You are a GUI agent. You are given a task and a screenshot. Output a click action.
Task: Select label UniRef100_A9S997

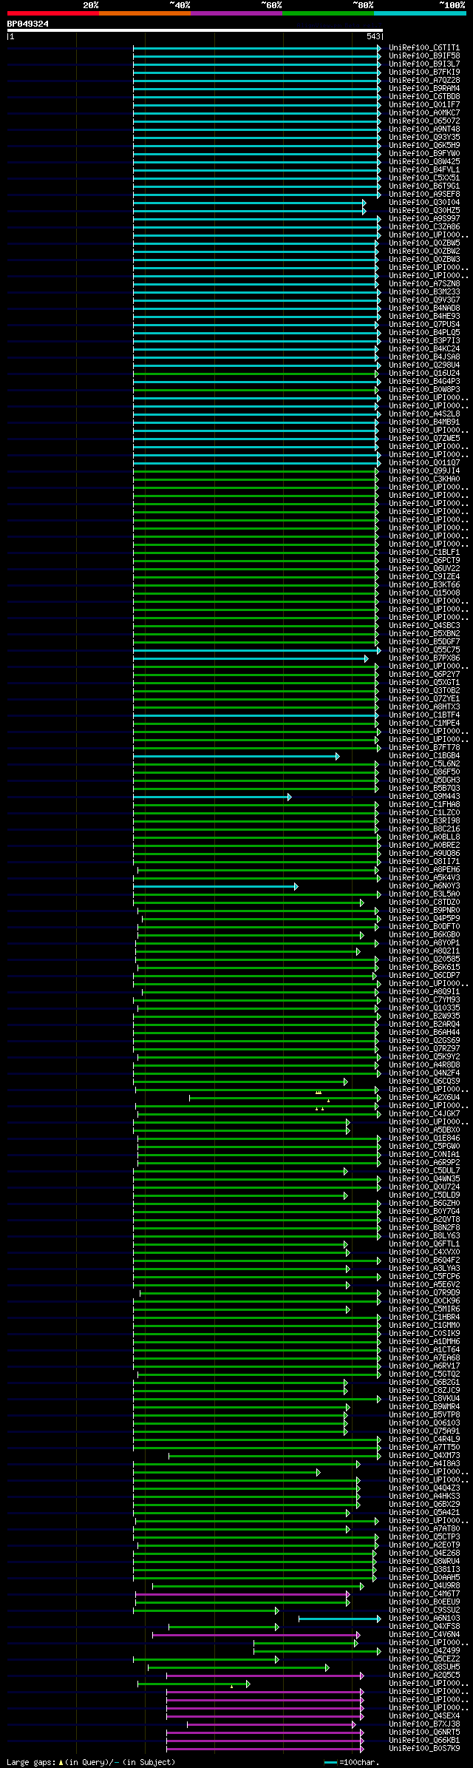pyautogui.click(x=424, y=218)
